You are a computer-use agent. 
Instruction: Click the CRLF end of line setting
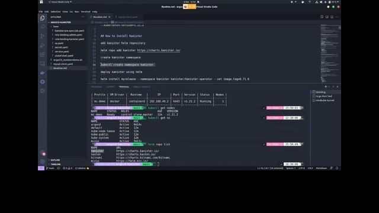[x=310, y=168]
